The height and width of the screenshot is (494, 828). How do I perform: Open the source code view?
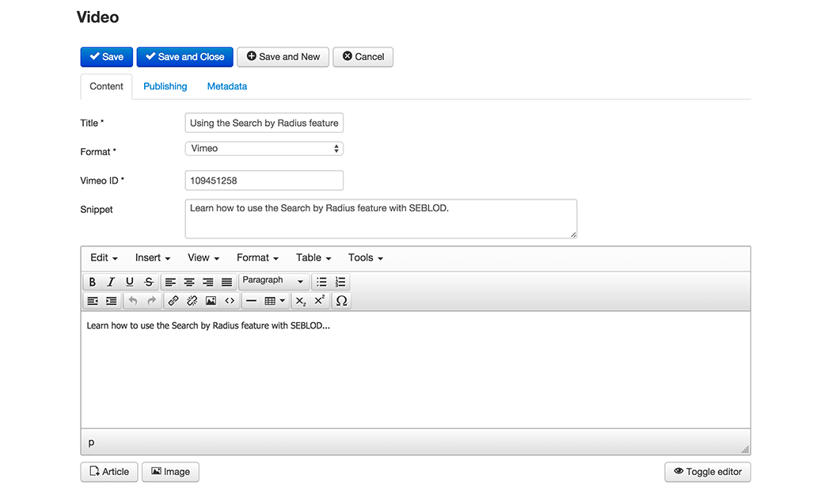(x=230, y=301)
